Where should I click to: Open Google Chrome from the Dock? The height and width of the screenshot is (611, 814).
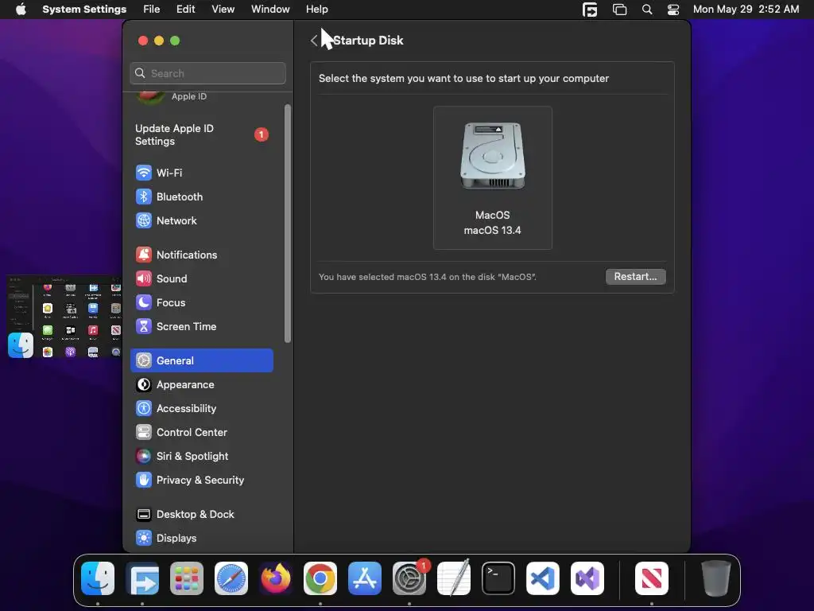[x=320, y=578]
